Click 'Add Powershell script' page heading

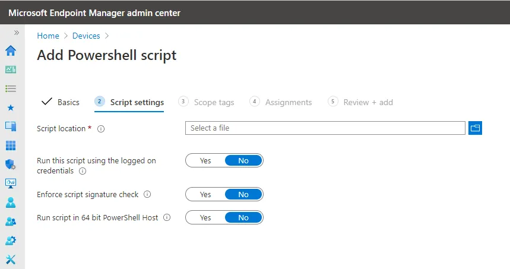pyautogui.click(x=107, y=55)
